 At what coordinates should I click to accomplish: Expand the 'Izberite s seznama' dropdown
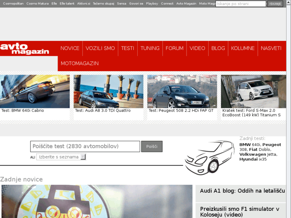tap(61, 157)
